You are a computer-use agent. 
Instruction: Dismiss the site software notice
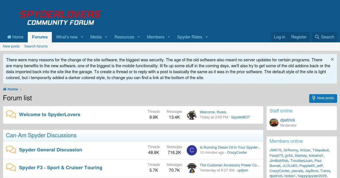[x=332, y=60]
